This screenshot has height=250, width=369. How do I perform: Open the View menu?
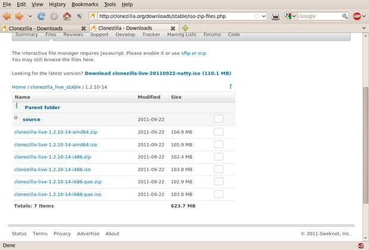[37, 4]
